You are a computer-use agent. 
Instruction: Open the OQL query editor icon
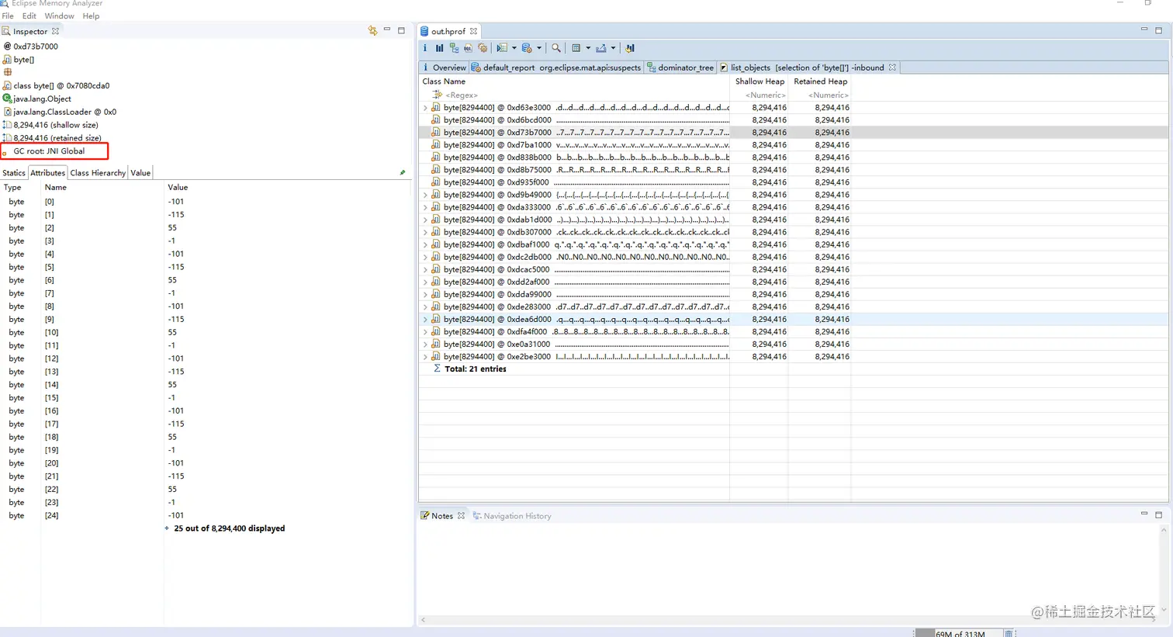click(x=468, y=48)
